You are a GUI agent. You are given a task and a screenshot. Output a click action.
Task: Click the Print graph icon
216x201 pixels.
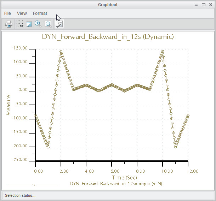(9, 24)
